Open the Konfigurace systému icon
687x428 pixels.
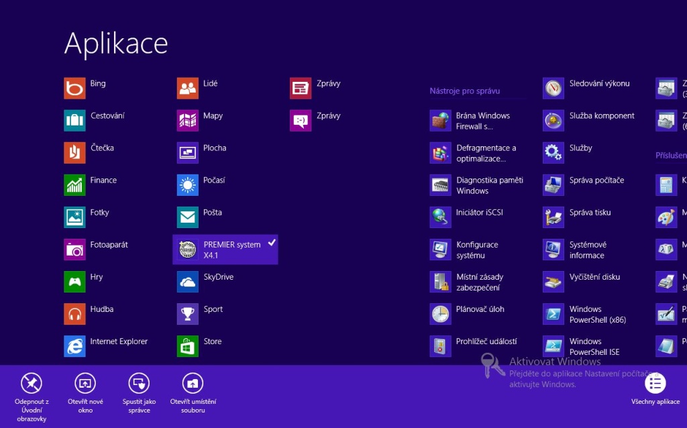[x=440, y=250]
